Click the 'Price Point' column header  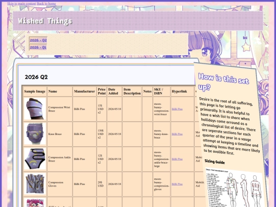click(102, 91)
